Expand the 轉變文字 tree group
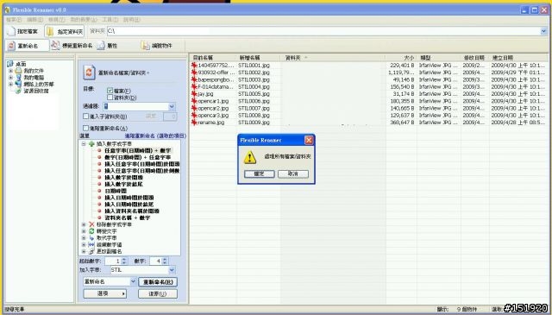The width and height of the screenshot is (552, 315). (84, 231)
